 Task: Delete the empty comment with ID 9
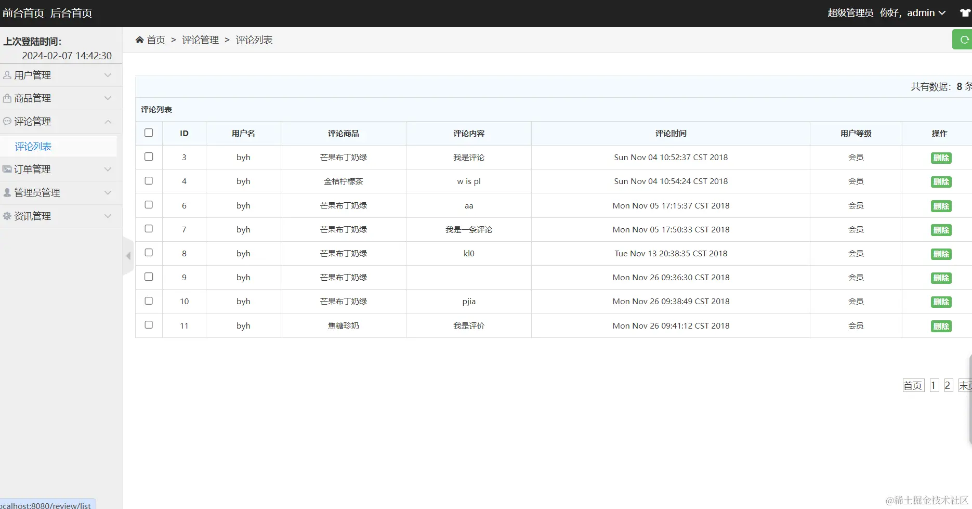[x=941, y=278]
